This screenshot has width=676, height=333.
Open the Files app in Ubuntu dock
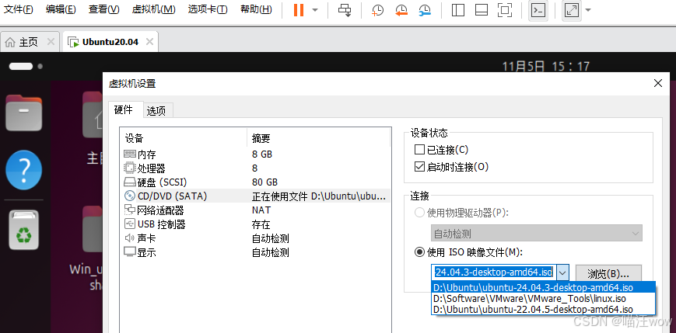click(23, 113)
